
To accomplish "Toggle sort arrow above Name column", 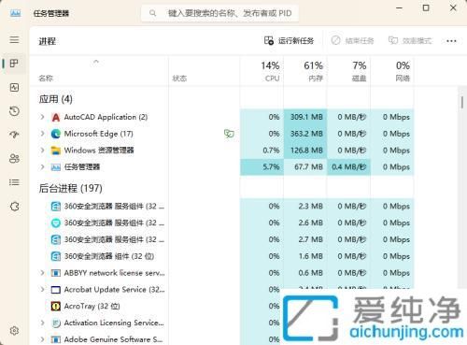I will click(96, 62).
